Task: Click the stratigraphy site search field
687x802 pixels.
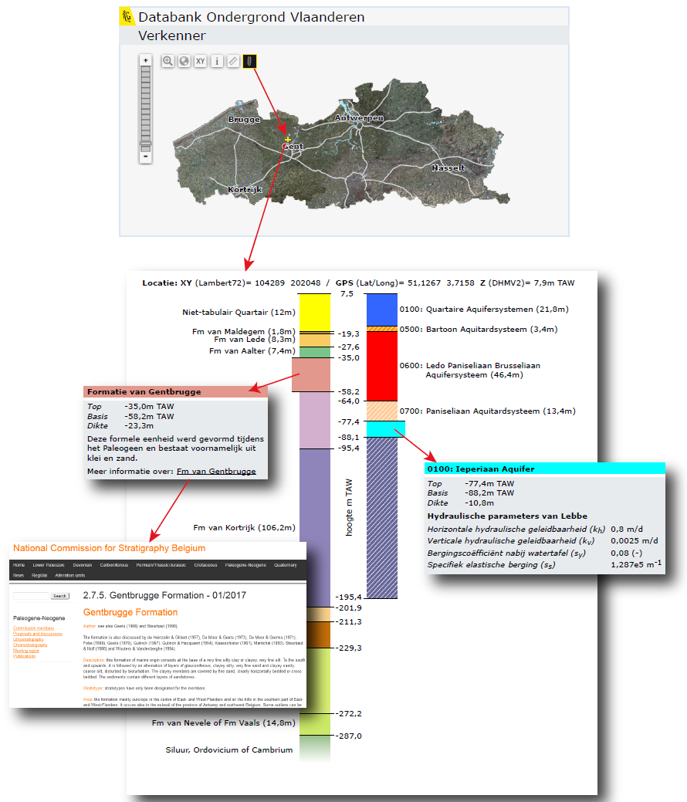Action: 31,596
